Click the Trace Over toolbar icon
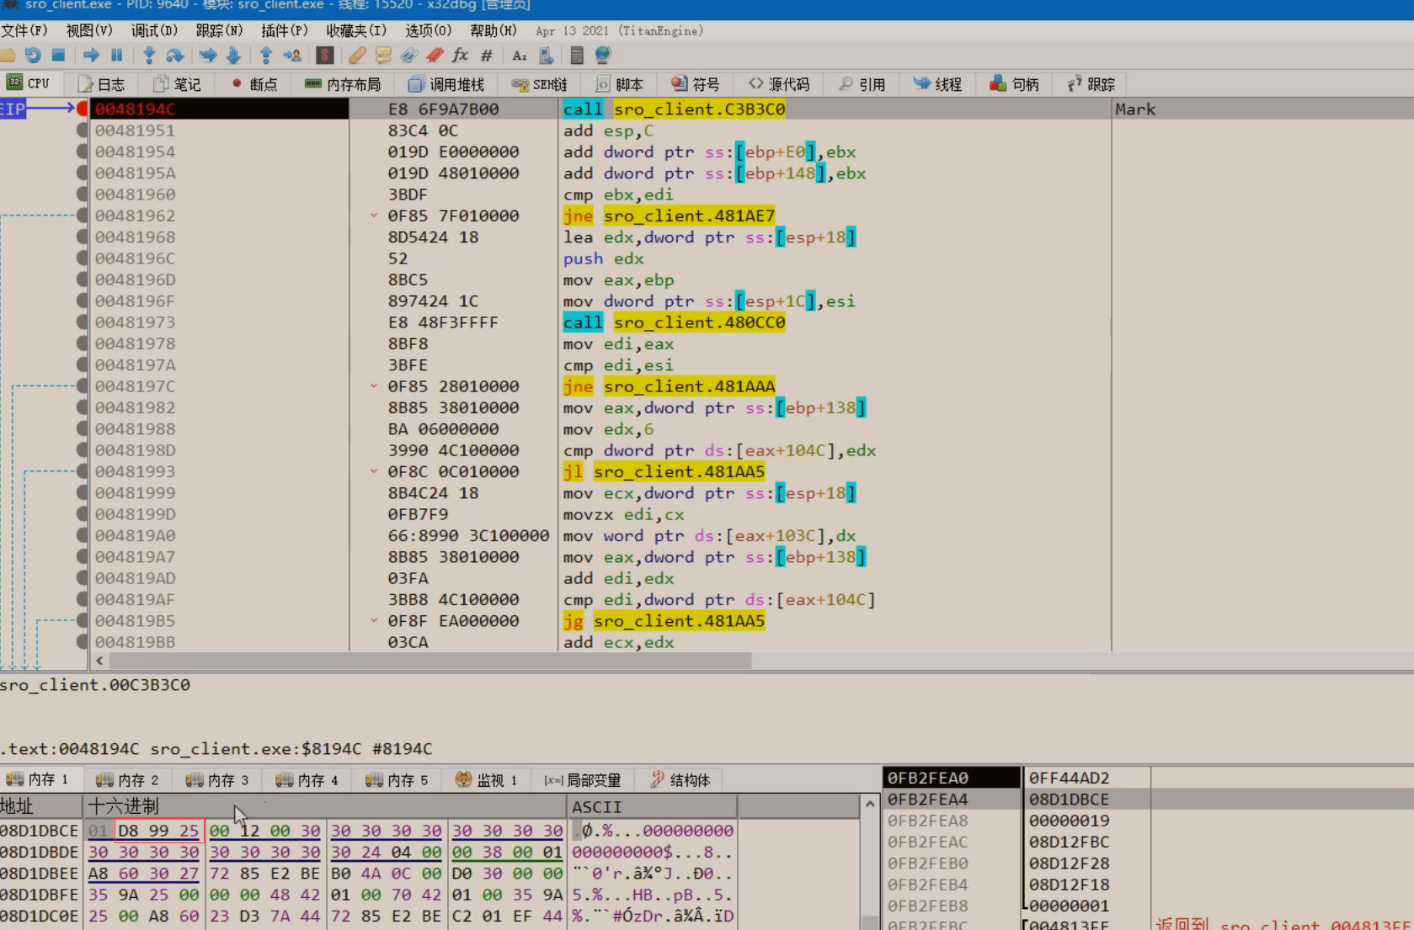 (x=233, y=56)
